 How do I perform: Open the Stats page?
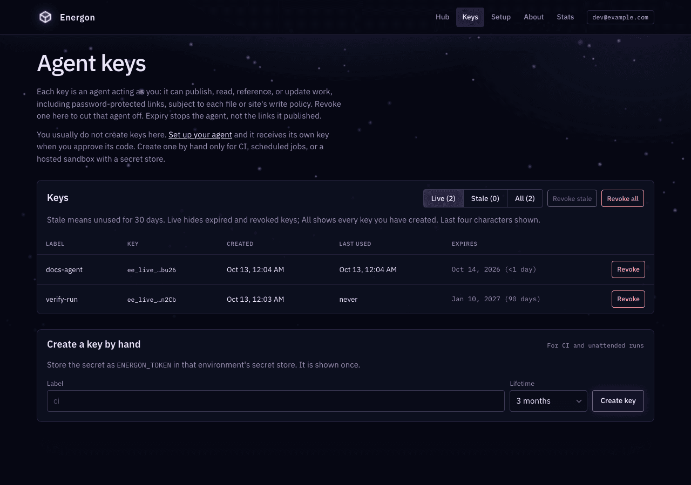565,17
